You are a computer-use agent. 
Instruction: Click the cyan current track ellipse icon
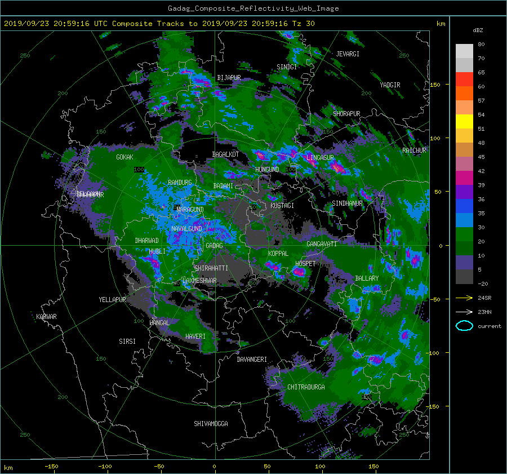point(464,326)
